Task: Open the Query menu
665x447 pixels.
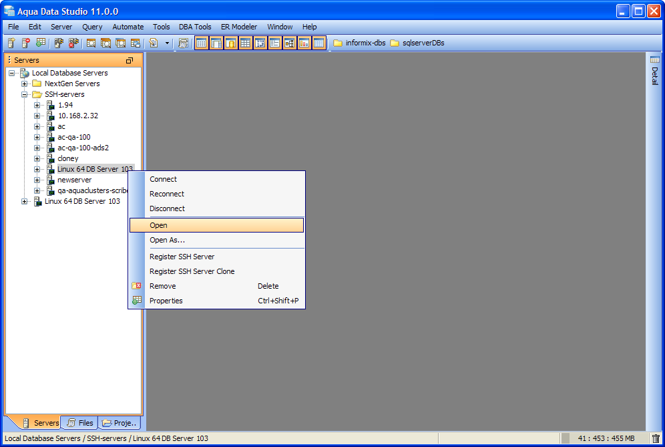Action: [92, 27]
